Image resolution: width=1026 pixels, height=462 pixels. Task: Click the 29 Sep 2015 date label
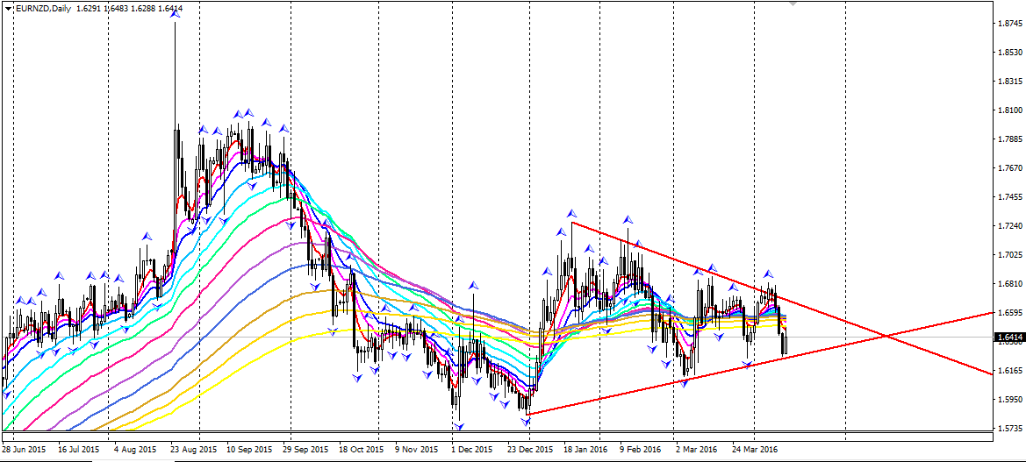coord(305,451)
